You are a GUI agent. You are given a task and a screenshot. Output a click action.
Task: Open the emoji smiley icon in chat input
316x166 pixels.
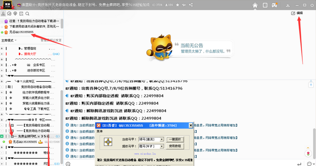tap(68, 164)
